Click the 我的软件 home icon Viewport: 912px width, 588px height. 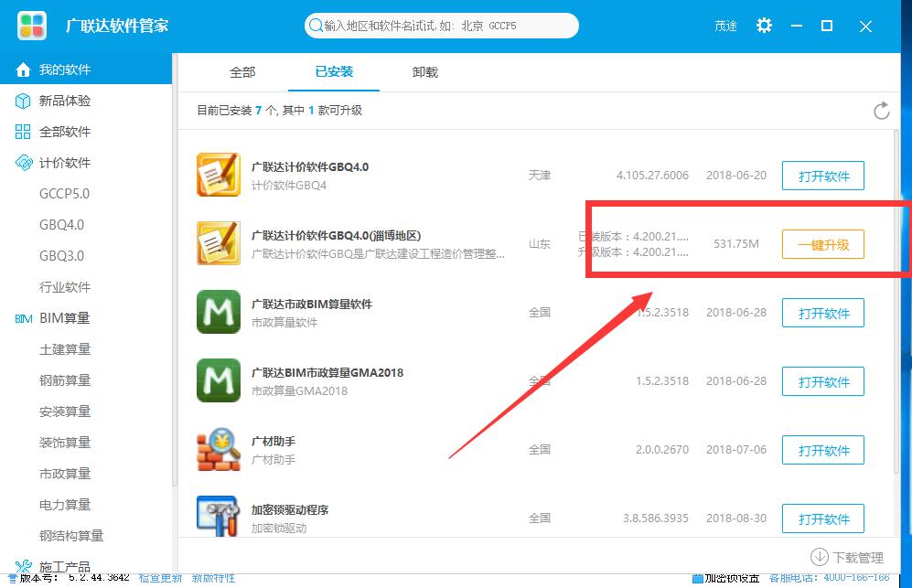(x=23, y=69)
